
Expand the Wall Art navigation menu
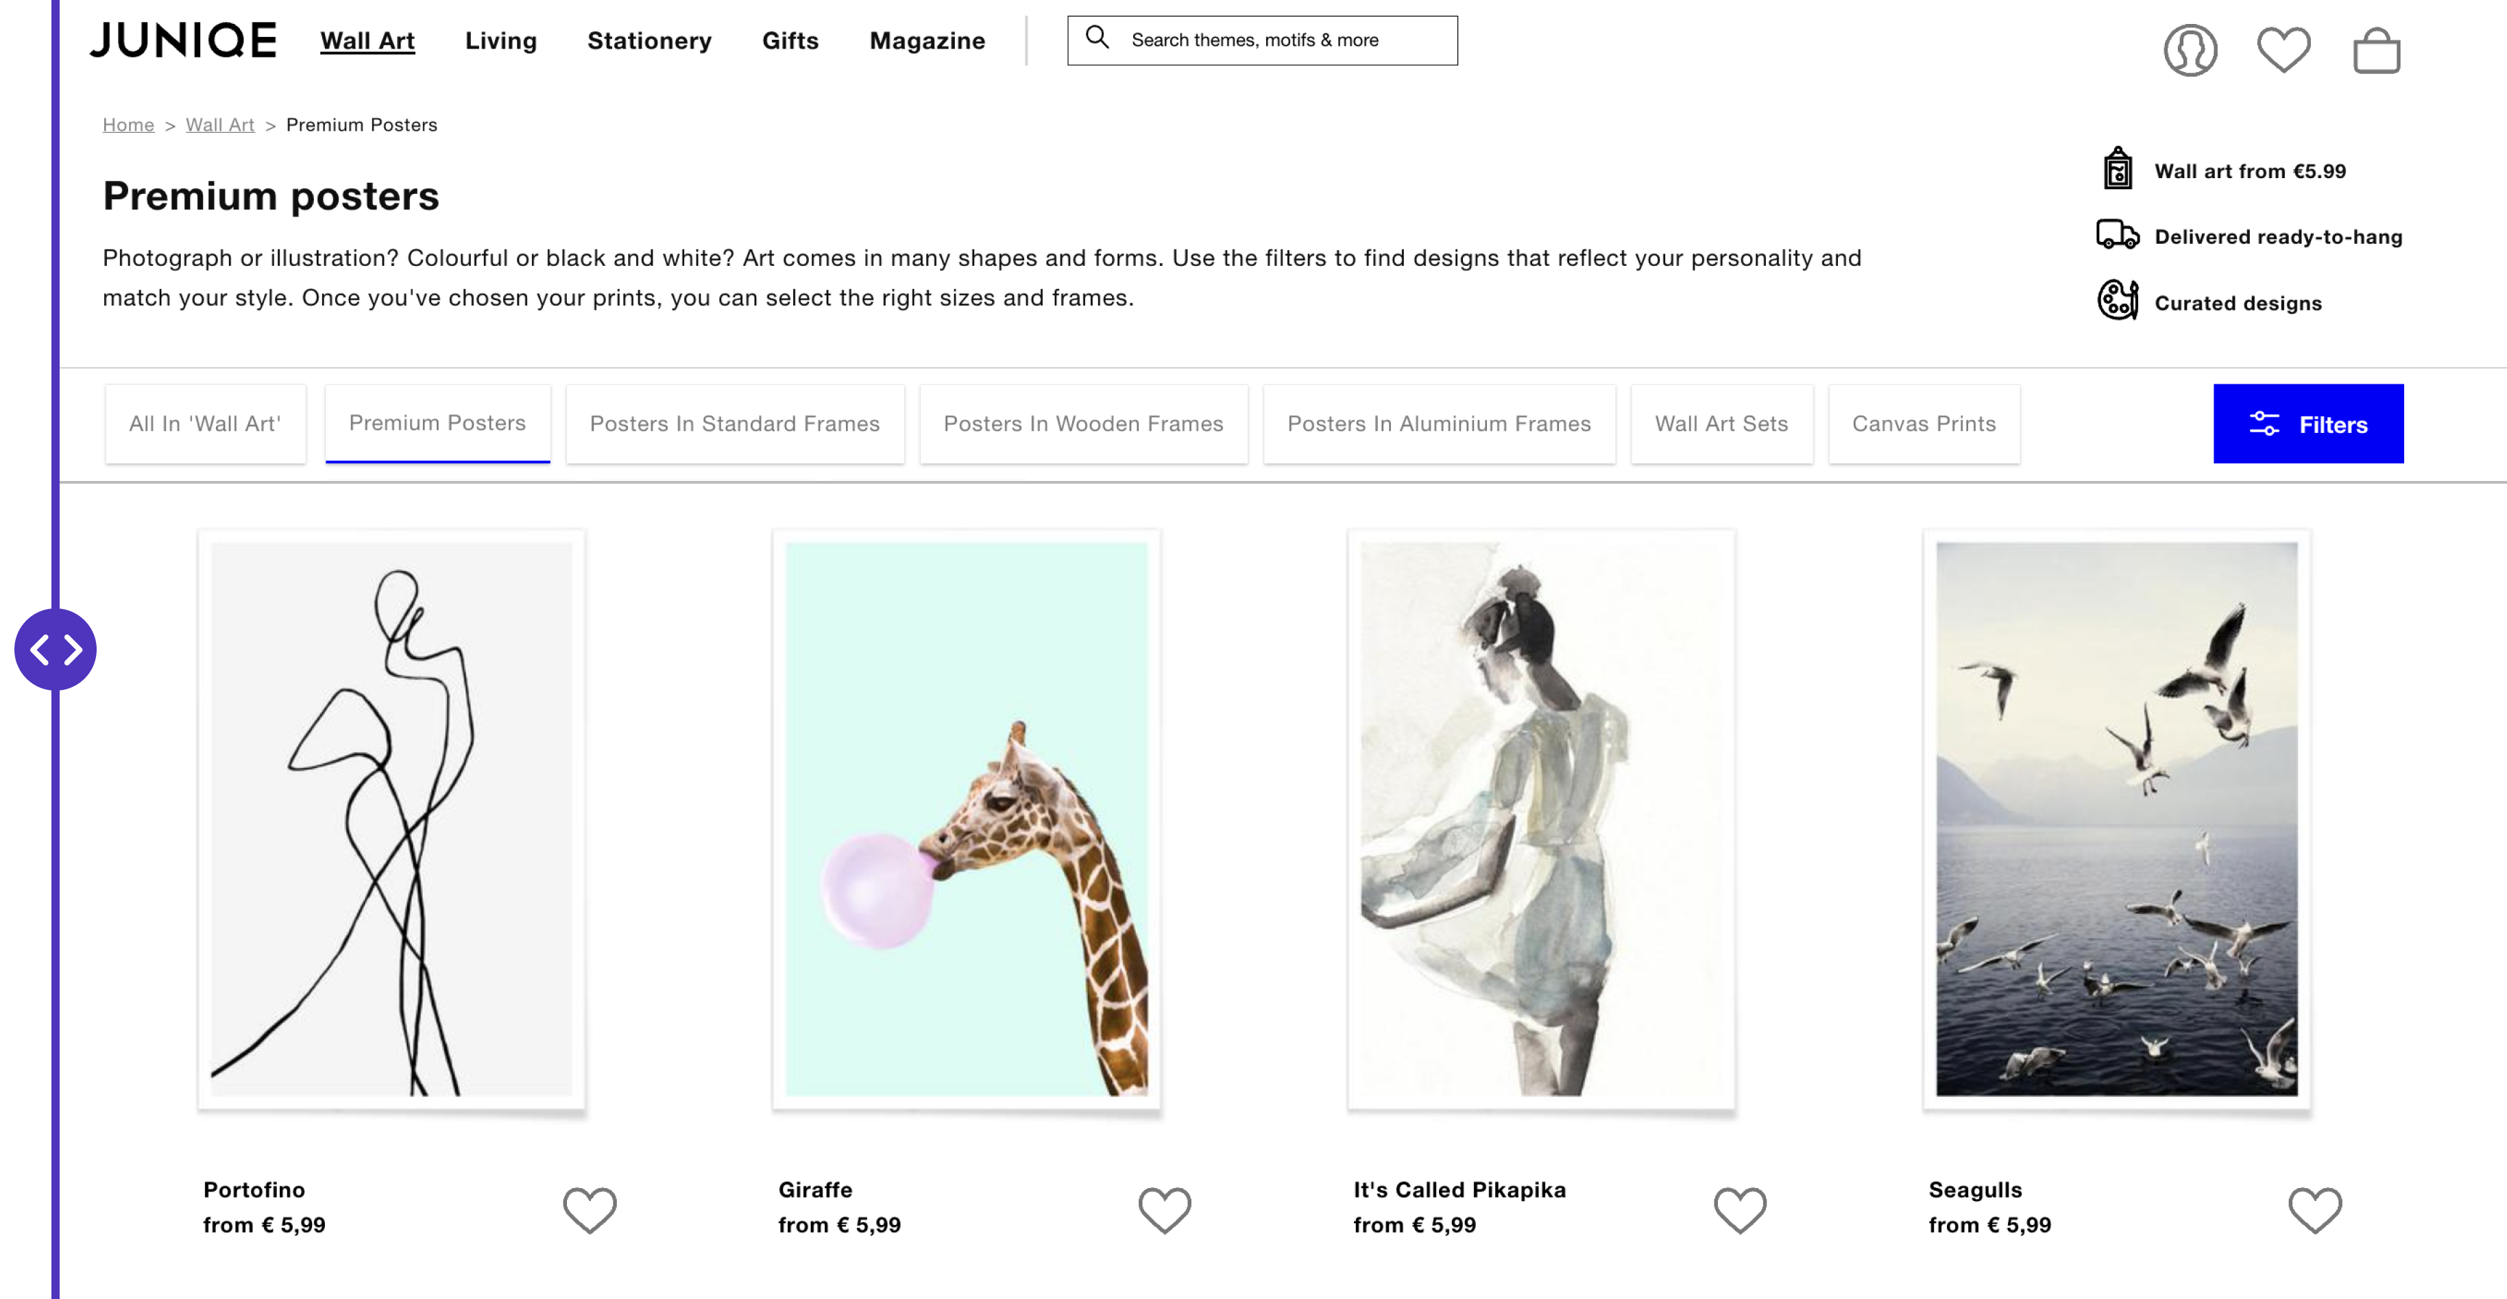click(x=367, y=41)
